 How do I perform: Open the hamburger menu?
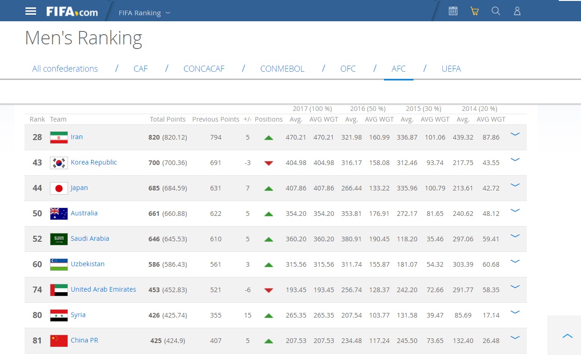(x=31, y=11)
